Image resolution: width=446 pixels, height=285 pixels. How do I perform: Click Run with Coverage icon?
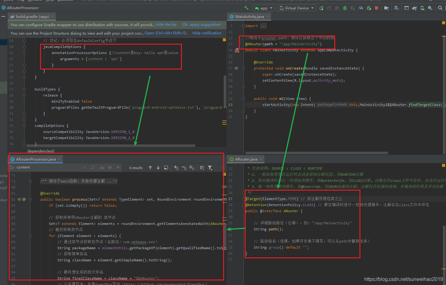(353, 8)
